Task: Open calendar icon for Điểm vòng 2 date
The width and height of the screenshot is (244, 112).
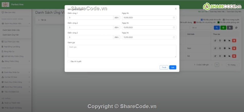Action: (174, 27)
